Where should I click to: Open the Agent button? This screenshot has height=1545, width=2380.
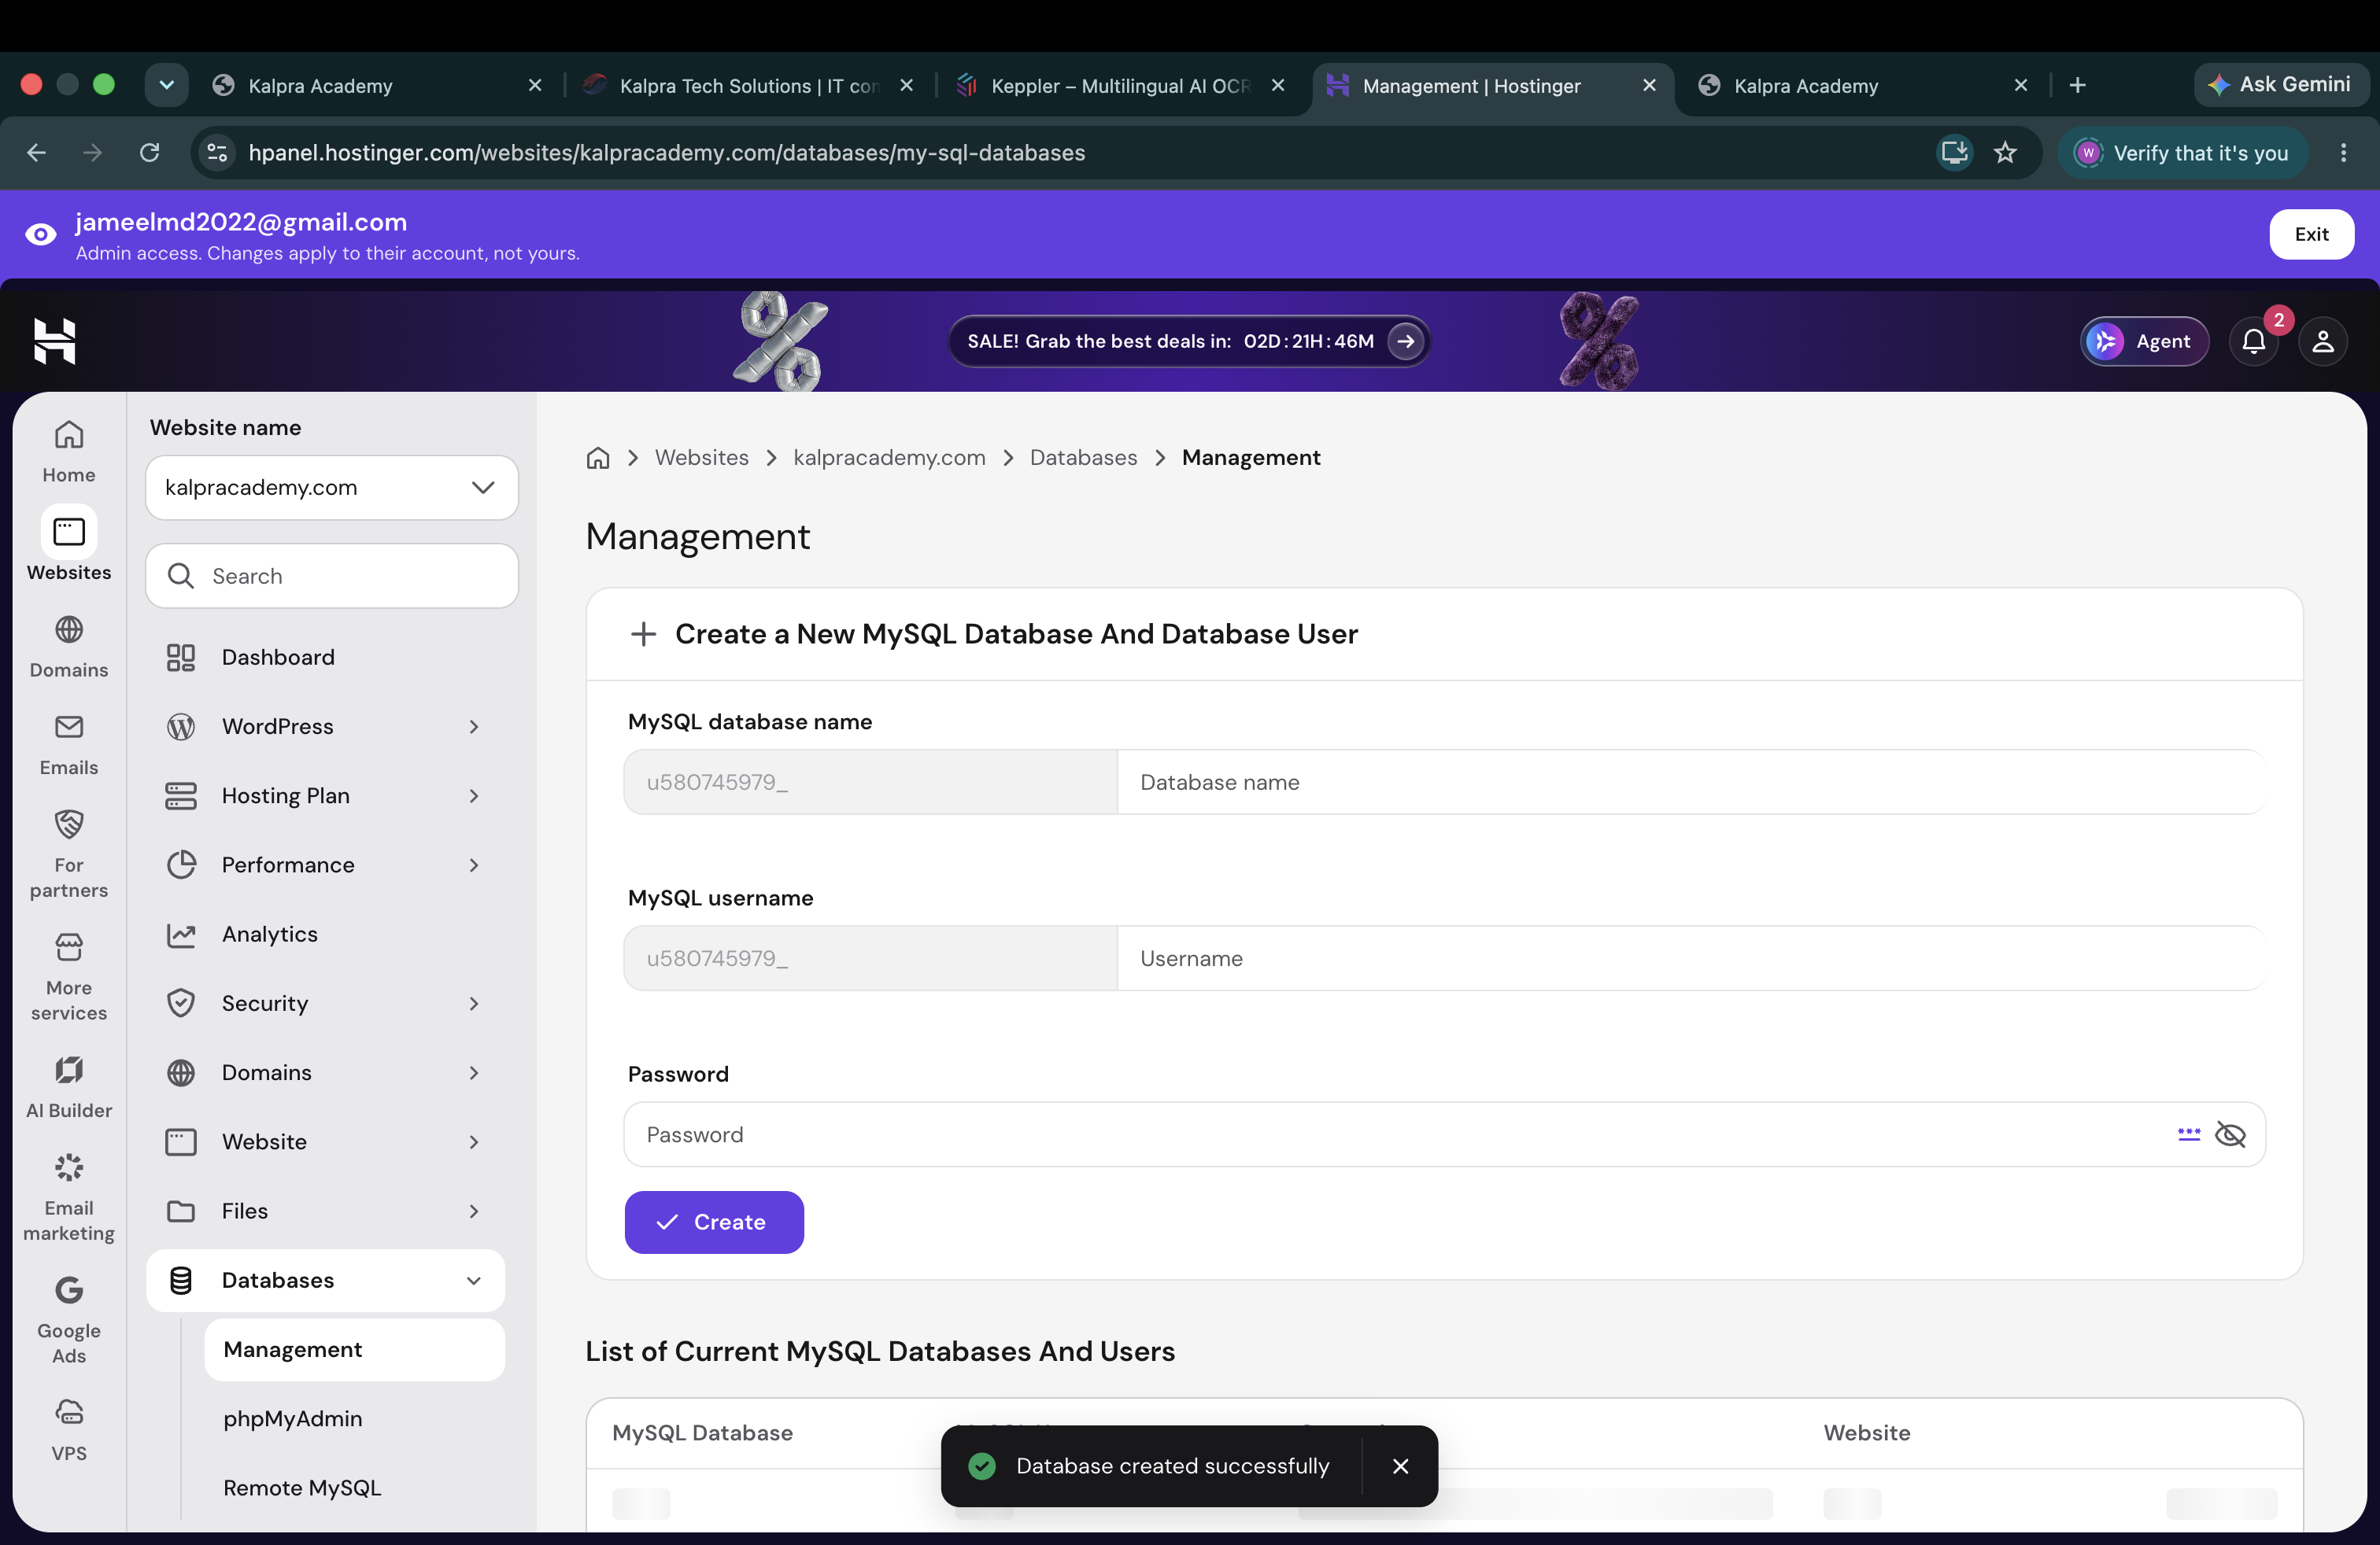tap(2144, 341)
